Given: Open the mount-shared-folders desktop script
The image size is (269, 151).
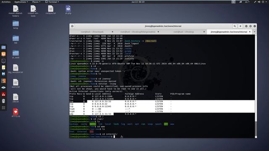Looking at the screenshot, I should [x=16, y=11].
